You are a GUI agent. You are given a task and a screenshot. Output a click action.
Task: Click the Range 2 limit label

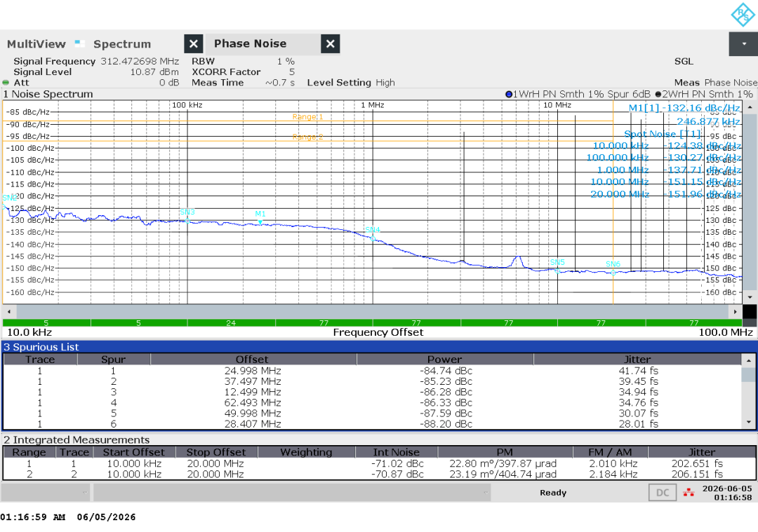pyautogui.click(x=307, y=137)
